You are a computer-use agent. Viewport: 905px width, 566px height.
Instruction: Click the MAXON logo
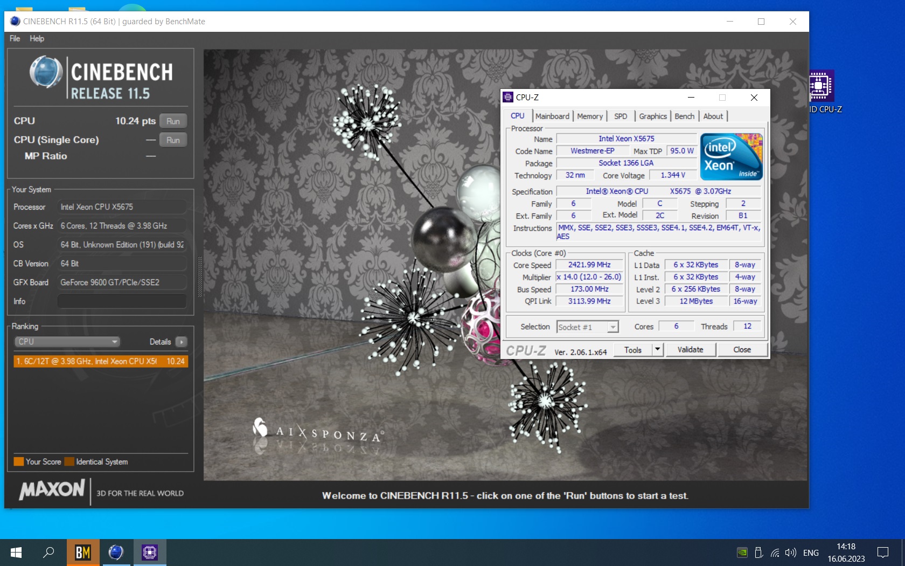click(x=52, y=490)
